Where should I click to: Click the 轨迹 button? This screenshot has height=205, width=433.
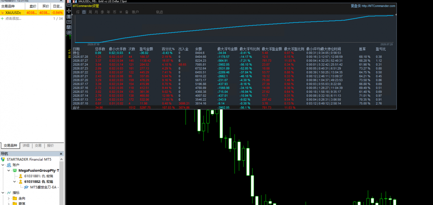tap(159, 12)
